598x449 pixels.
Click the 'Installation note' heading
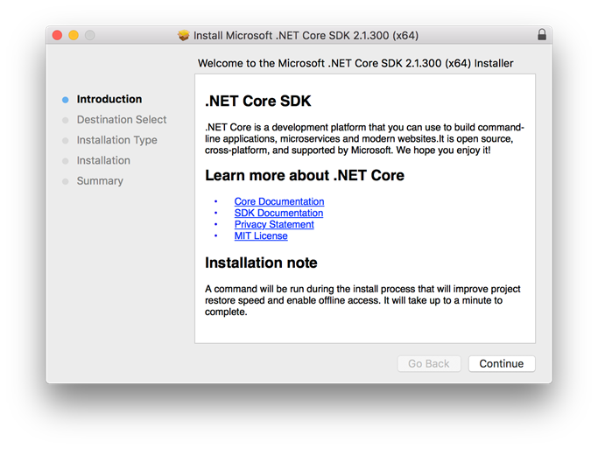click(261, 263)
